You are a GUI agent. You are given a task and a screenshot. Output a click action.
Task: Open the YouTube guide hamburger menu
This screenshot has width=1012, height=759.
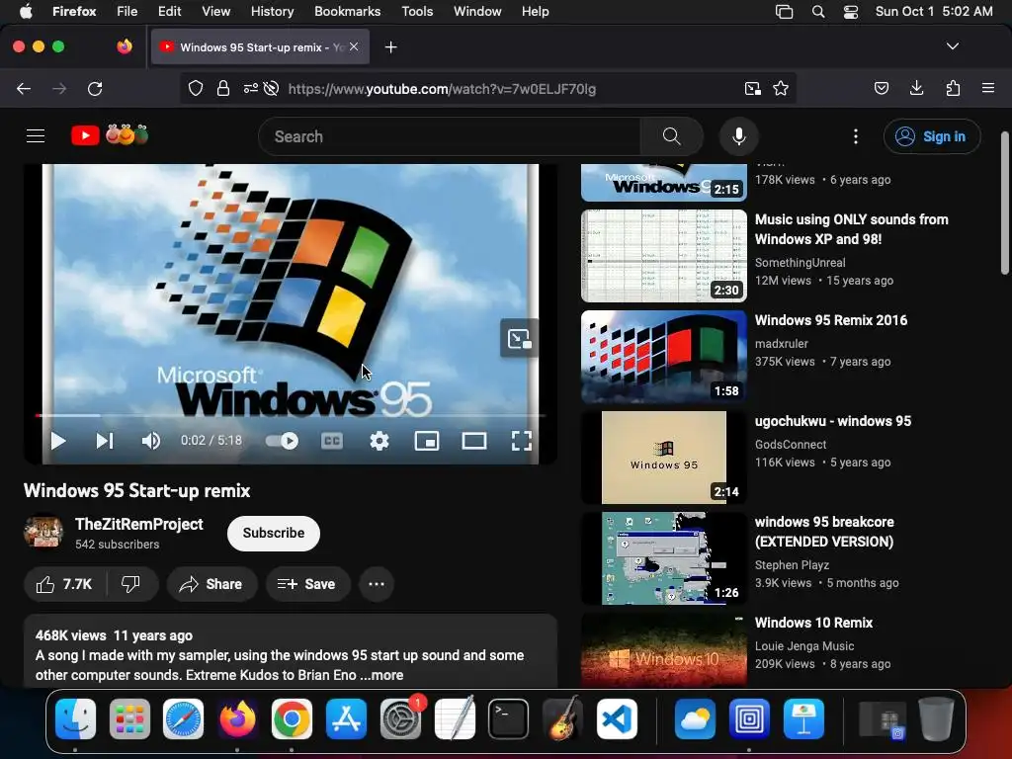(36, 136)
